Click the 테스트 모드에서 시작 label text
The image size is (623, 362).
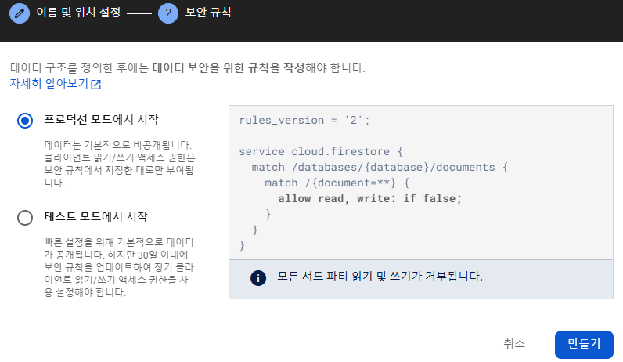[95, 216]
